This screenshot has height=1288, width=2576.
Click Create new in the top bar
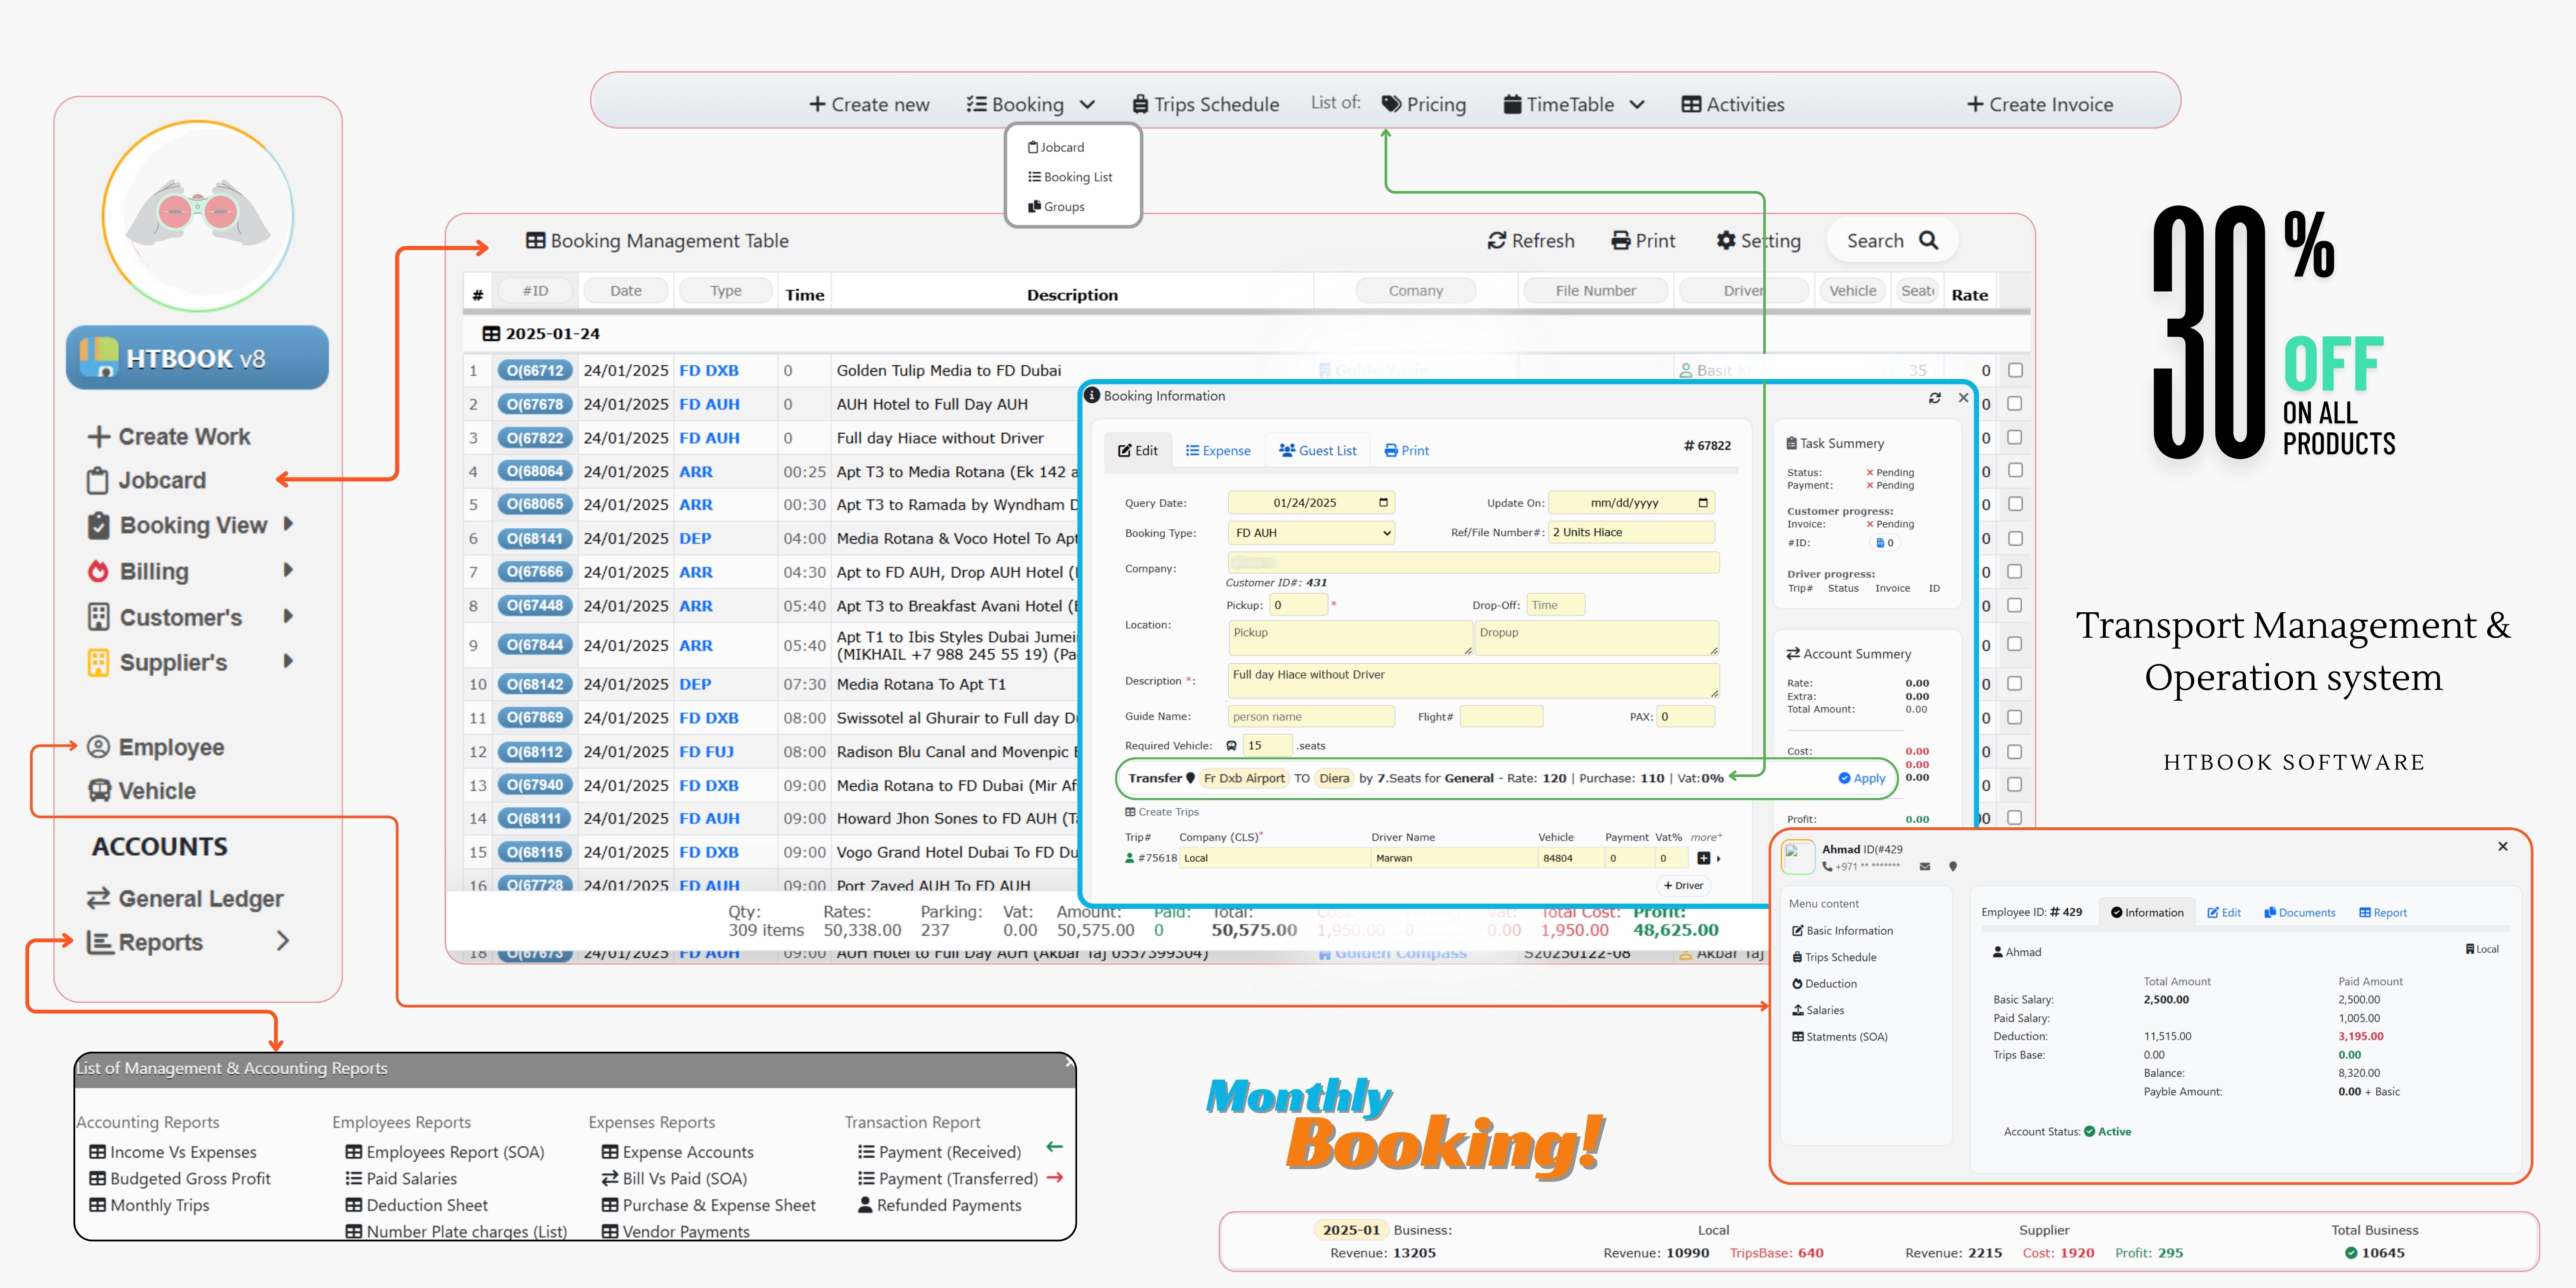click(869, 105)
